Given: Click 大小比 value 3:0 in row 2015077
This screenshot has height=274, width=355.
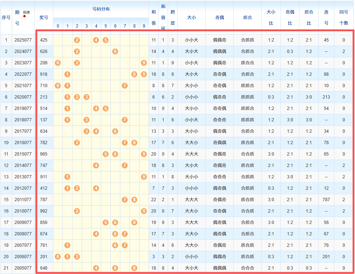Looking at the screenshot, I should [271, 154].
